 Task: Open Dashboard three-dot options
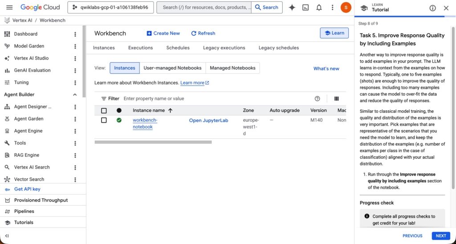[75, 34]
